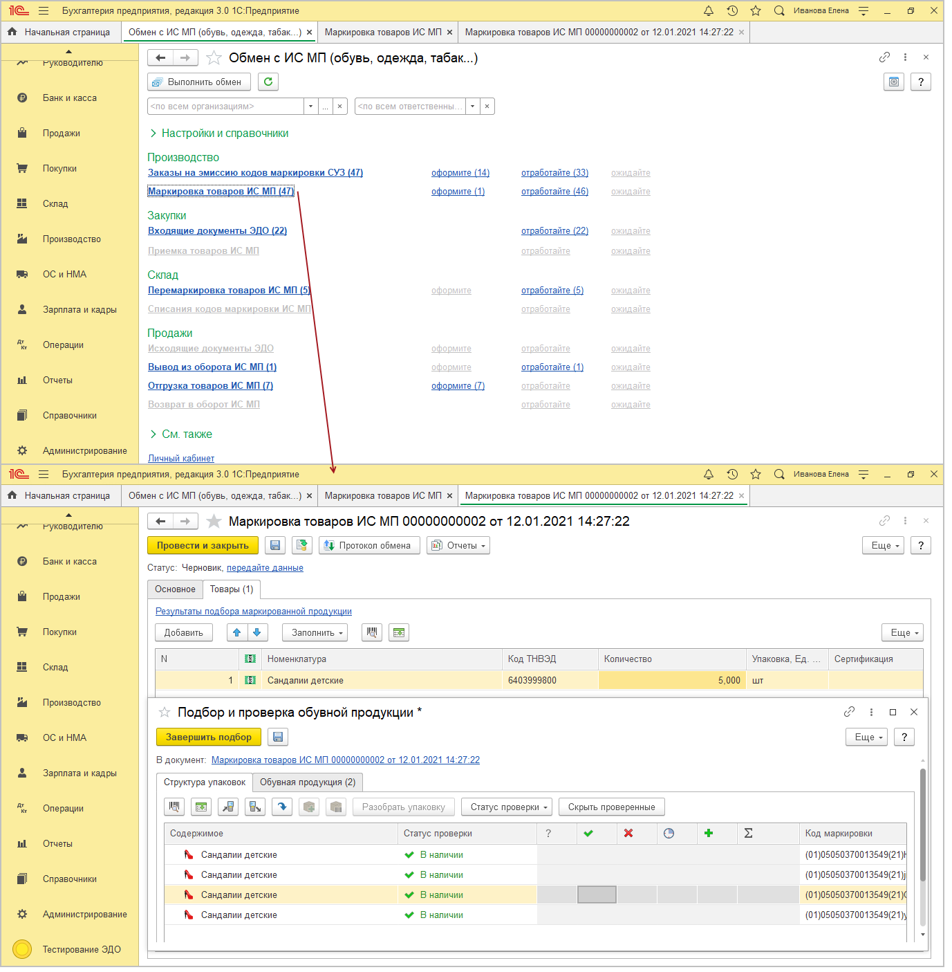Open Тестирование ЭДО section in sidebar

point(69,949)
